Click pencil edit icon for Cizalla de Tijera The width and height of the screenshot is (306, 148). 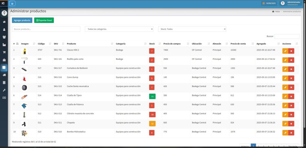point(285,97)
